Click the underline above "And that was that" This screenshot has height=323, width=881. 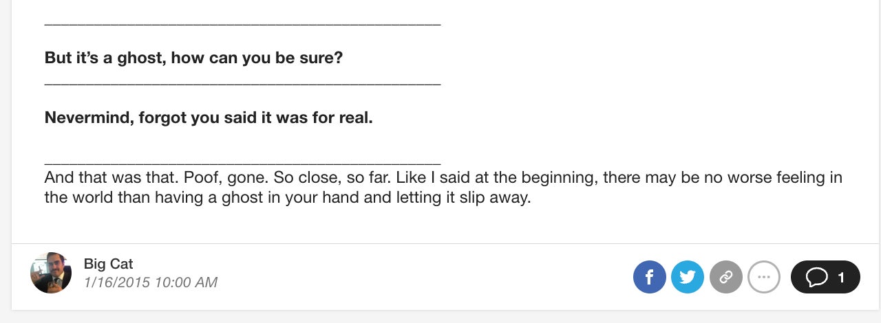(242, 164)
